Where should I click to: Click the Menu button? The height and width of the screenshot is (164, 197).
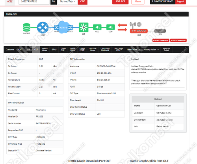[x=138, y=2]
